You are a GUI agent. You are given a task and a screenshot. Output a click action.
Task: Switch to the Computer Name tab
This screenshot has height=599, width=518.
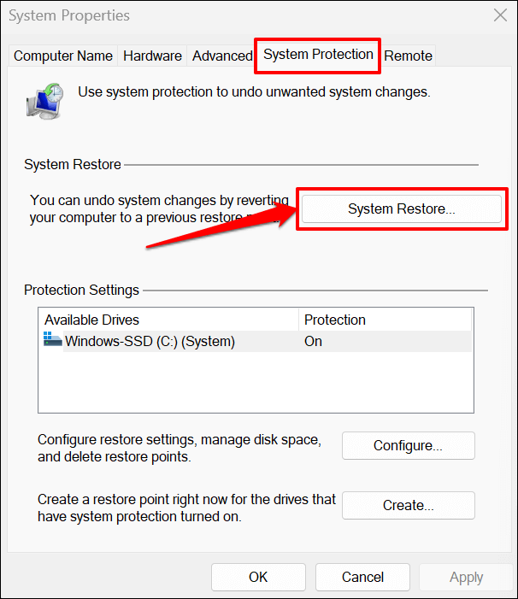tap(63, 56)
